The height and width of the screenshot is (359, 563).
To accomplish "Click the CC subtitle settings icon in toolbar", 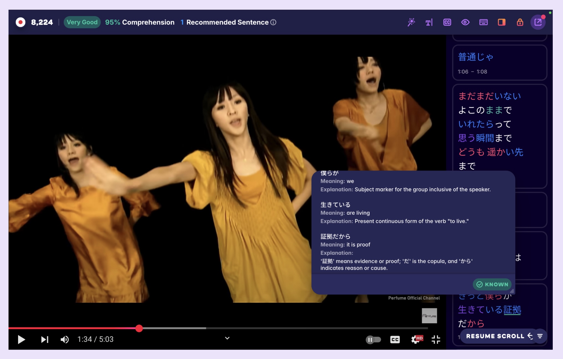I will point(447,22).
